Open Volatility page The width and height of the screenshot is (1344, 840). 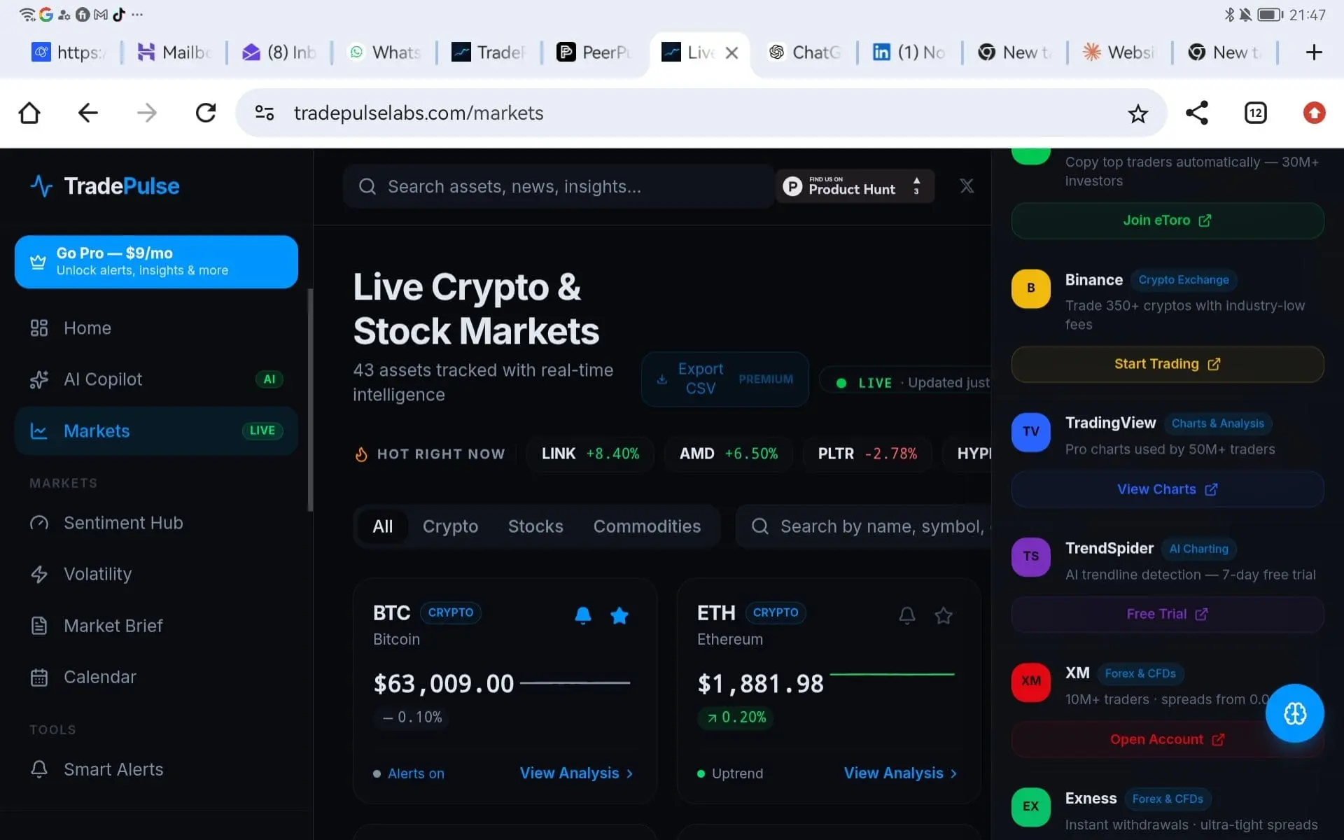[x=156, y=574]
